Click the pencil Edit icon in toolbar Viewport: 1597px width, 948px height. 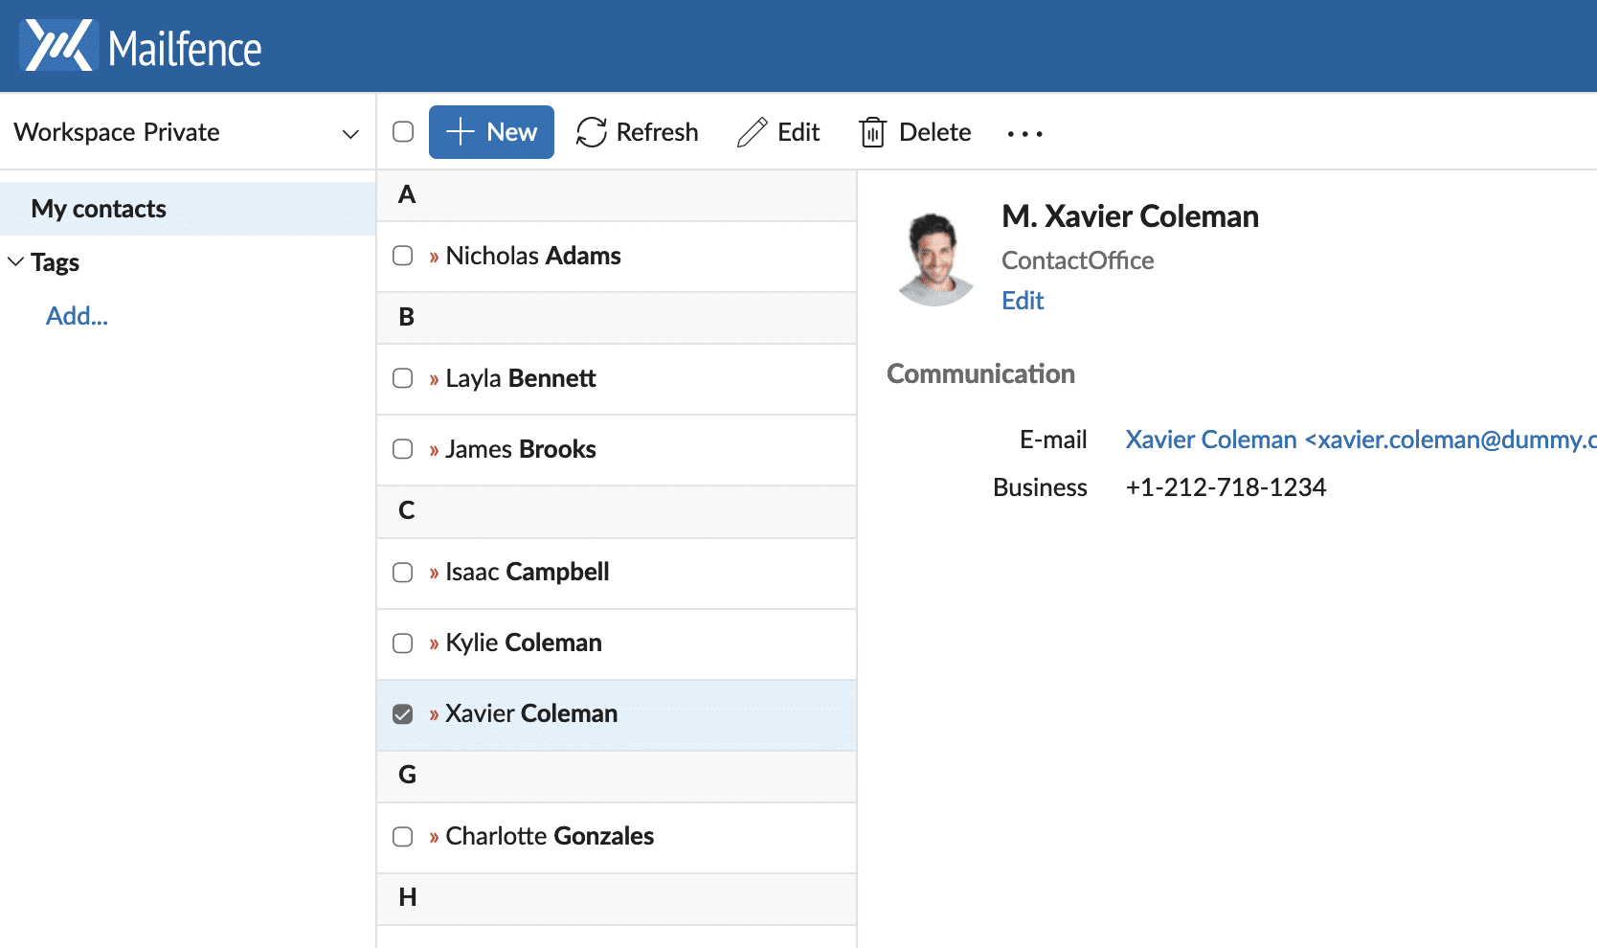click(752, 132)
